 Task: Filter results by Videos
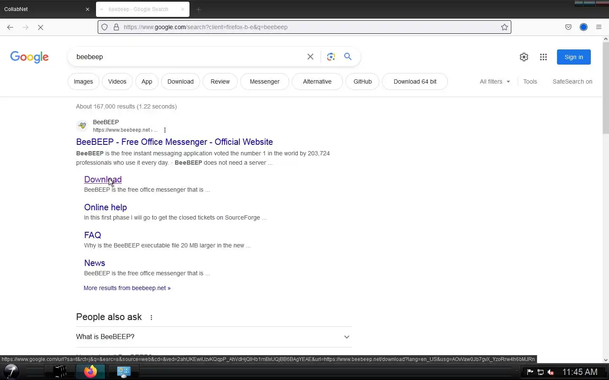(x=117, y=81)
